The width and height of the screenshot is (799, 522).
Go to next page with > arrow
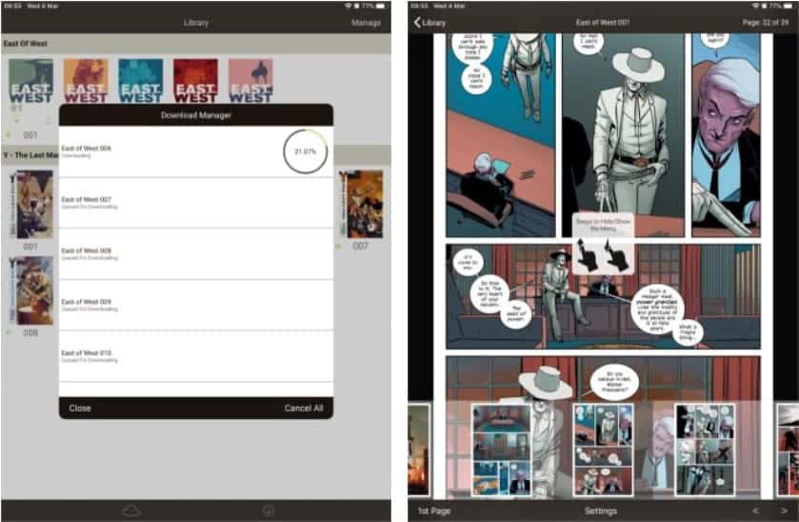(x=782, y=512)
